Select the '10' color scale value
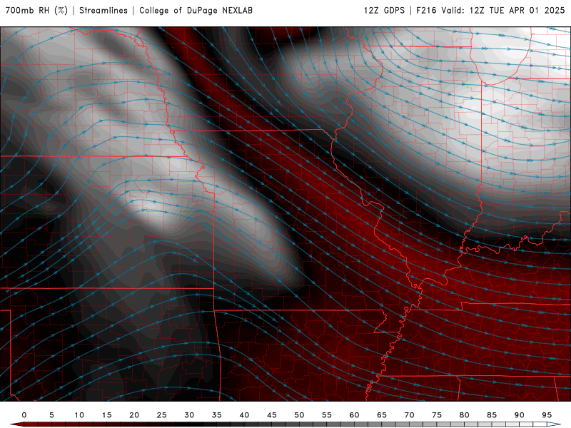 [79, 415]
